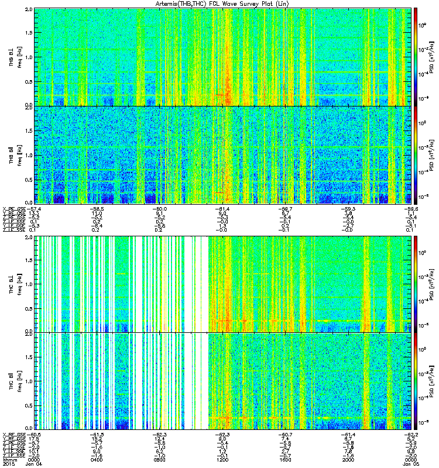The width and height of the screenshot is (439, 468).
Task: Click X_RE_GSE value -60.5 under the THC panels
Action: (34, 435)
